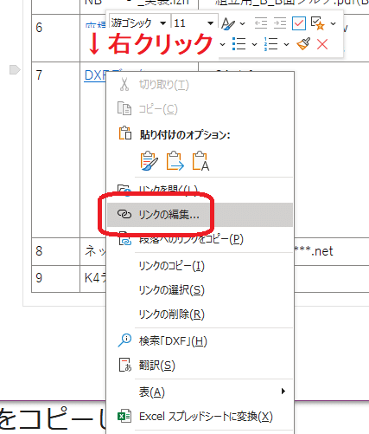Choose 段落へのリンクをコピー(P)
This screenshot has width=369, height=434.
[200, 239]
